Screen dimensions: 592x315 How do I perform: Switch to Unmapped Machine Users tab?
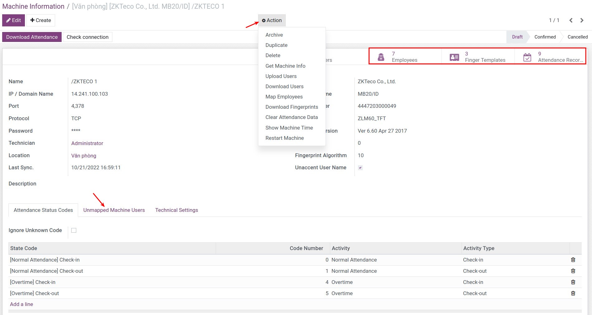114,210
